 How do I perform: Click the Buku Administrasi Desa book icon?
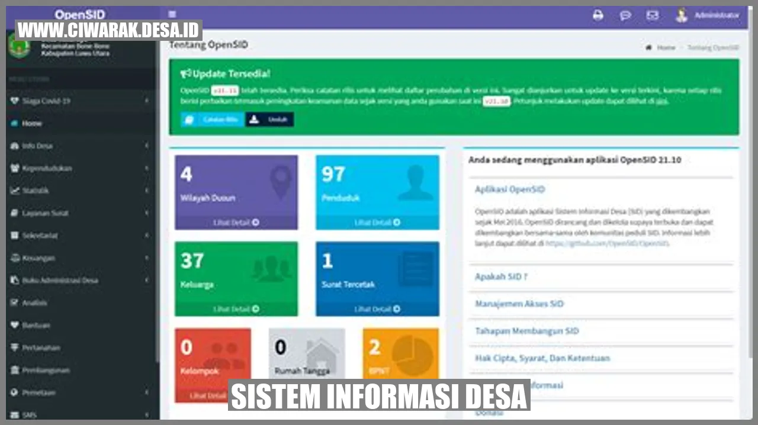point(15,281)
